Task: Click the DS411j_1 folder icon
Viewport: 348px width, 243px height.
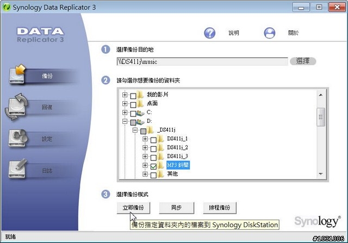Action: (x=161, y=139)
